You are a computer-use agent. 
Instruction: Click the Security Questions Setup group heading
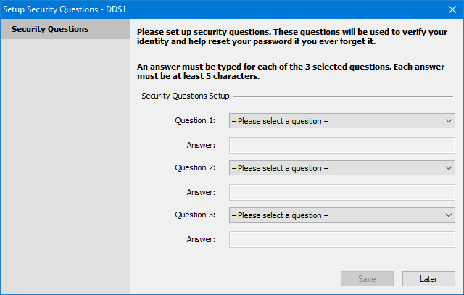[186, 96]
